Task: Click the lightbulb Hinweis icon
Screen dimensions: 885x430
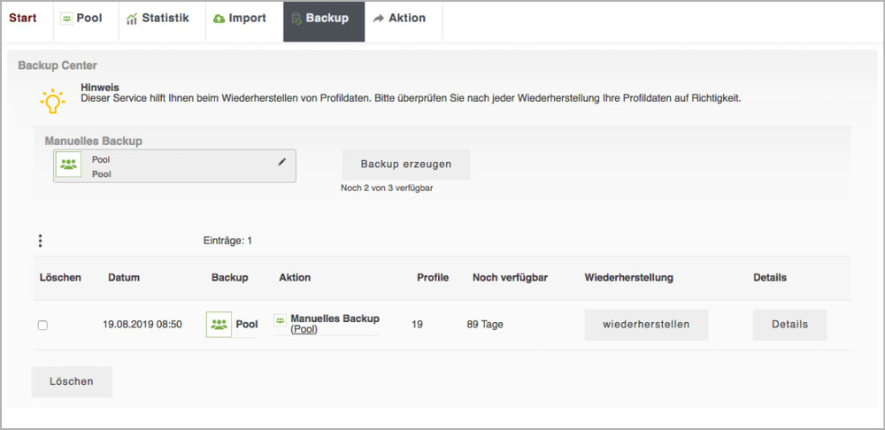Action: pos(52,101)
